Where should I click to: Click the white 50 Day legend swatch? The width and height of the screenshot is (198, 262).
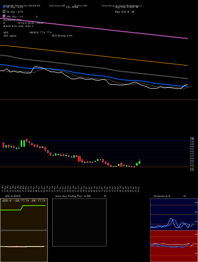(4, 12)
